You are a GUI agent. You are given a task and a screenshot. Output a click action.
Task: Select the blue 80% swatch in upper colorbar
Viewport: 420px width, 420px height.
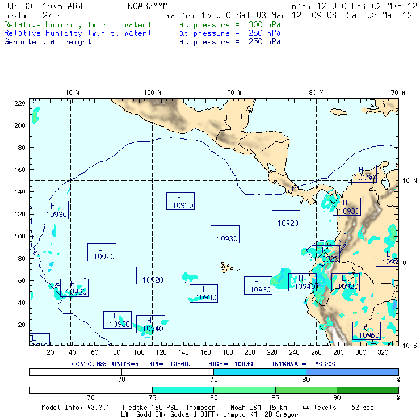pos(352,371)
